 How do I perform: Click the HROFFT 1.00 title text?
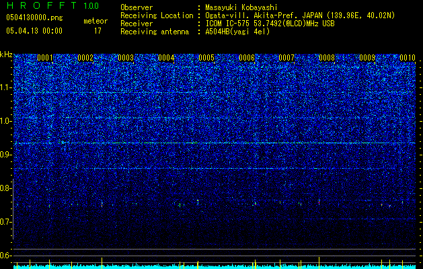click(x=52, y=5)
